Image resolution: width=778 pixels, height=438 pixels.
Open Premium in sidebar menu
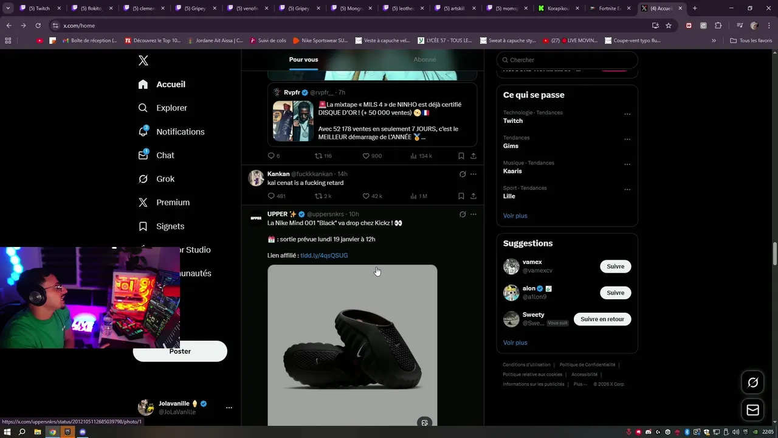pyautogui.click(x=164, y=203)
